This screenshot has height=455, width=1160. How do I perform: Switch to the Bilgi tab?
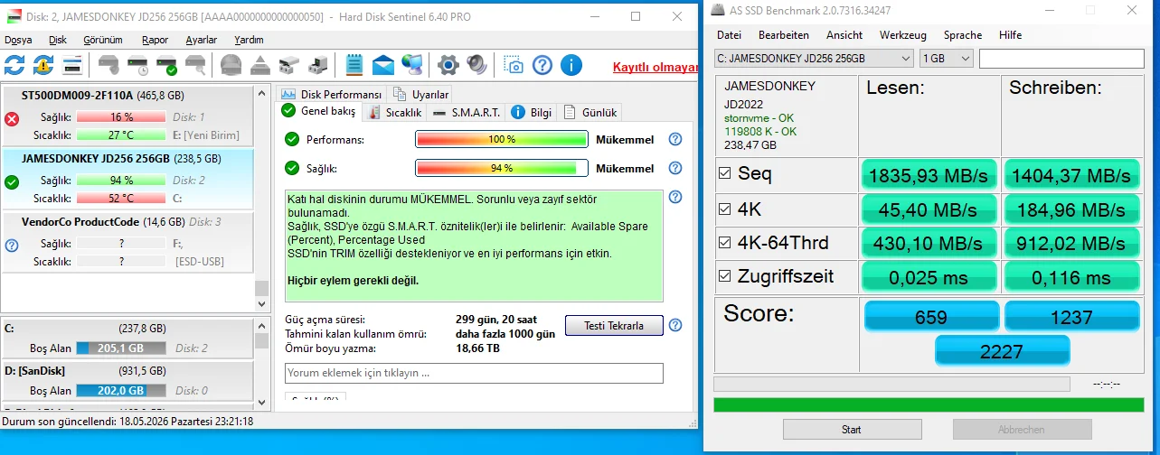click(x=532, y=112)
